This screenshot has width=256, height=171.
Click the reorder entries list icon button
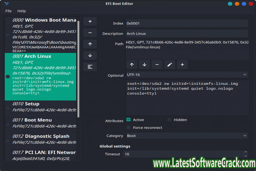[x=90, y=67]
